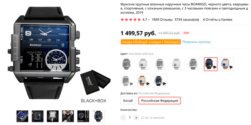
Task: Increase quantity with the plus button
Action: (x=136, y=118)
